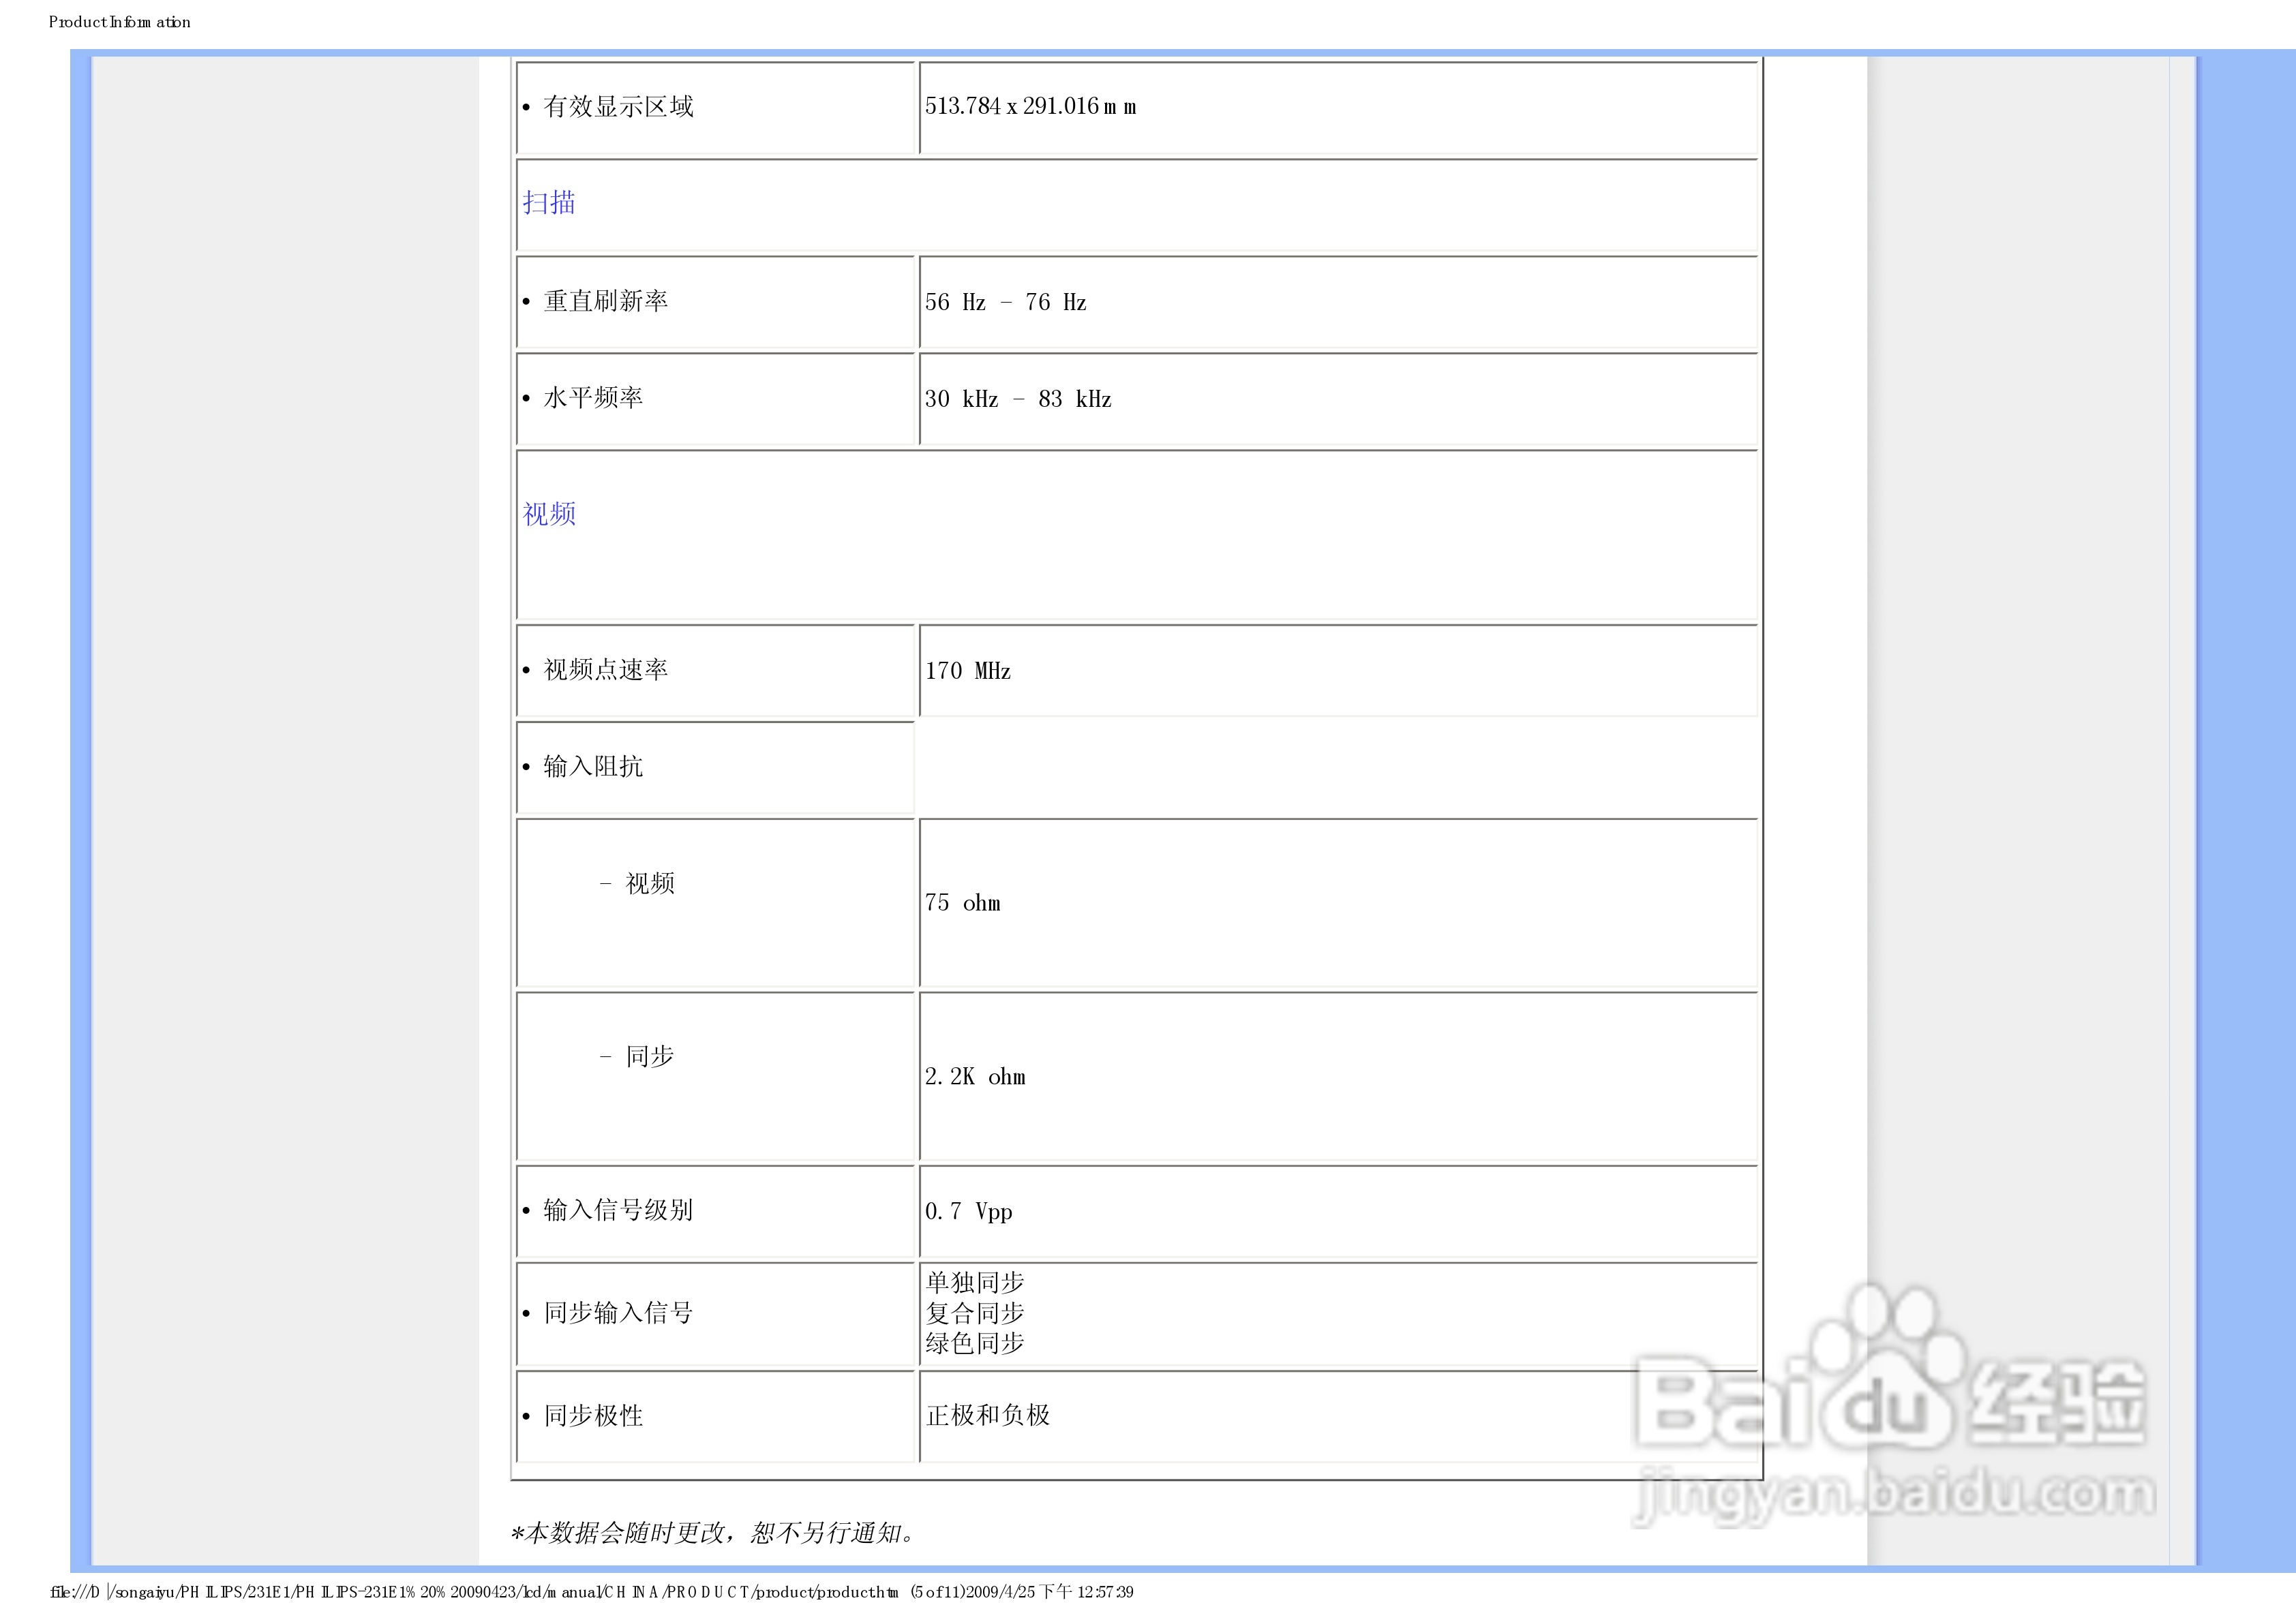Click the footnote 本数据会随时更改 text

[712, 1533]
